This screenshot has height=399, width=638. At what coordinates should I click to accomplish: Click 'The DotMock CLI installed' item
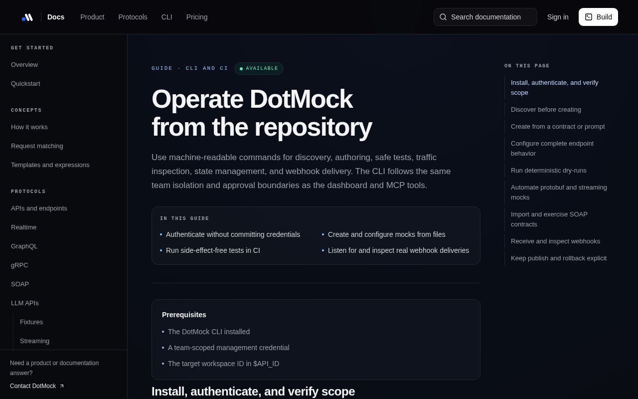click(209, 332)
